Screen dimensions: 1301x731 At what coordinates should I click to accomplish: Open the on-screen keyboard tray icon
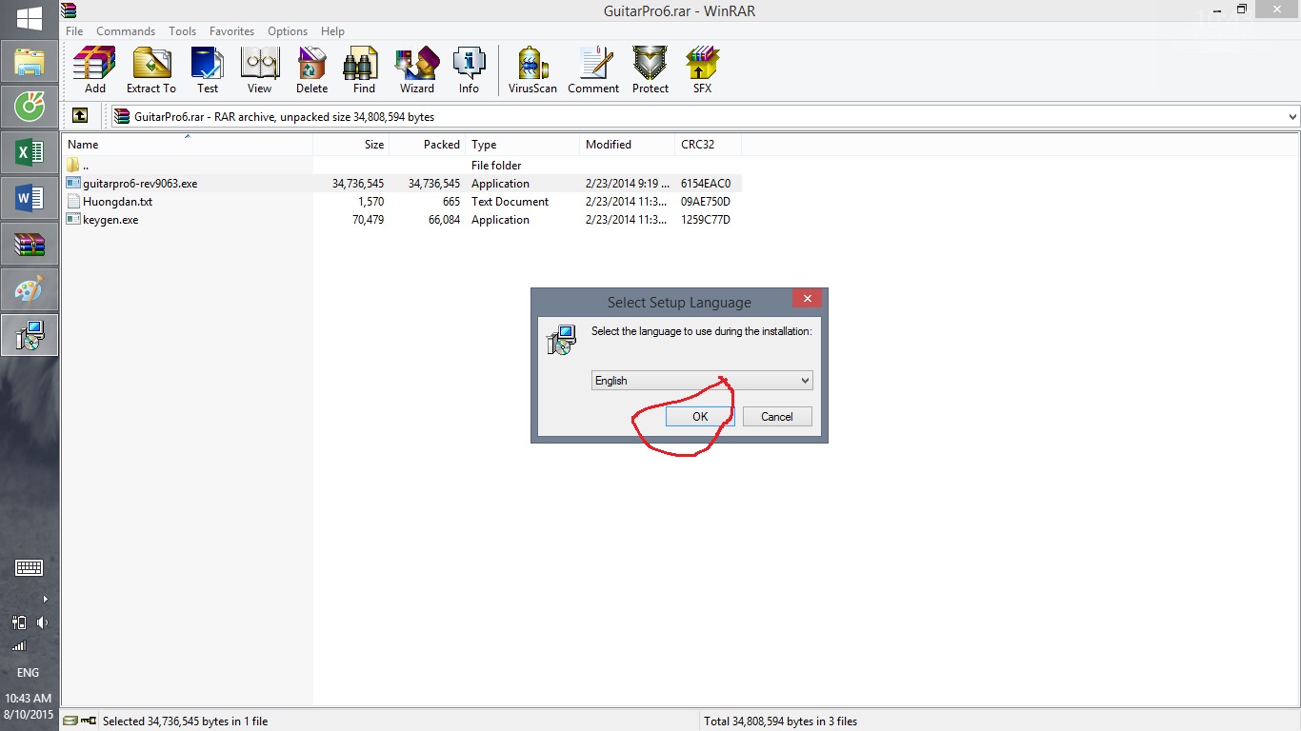tap(29, 568)
